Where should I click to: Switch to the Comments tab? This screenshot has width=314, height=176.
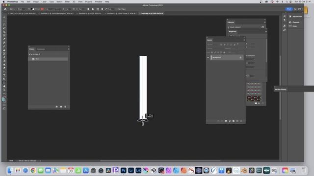[41, 49]
